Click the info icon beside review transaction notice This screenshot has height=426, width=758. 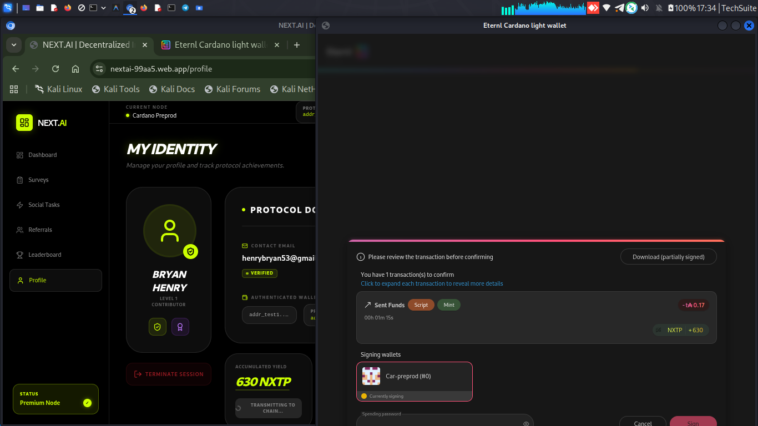click(361, 257)
